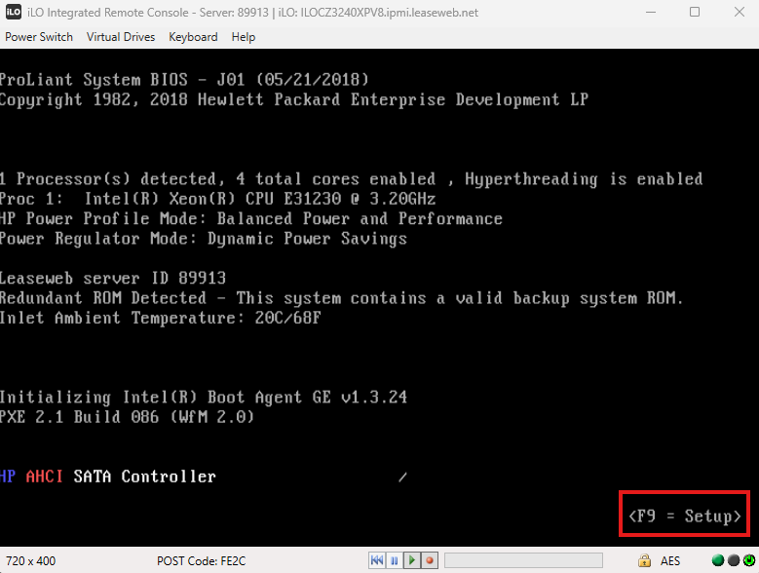
Task: Click the Copyright Hewlett Packard Enterprise line
Action: pos(294,99)
